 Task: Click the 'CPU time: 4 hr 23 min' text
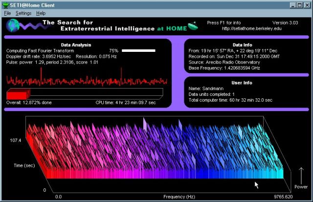(126, 103)
